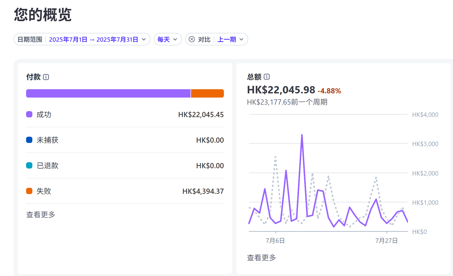Screen dimensions: 453x276
Task: Click the highest purple peak on the chart
Action: point(302,135)
